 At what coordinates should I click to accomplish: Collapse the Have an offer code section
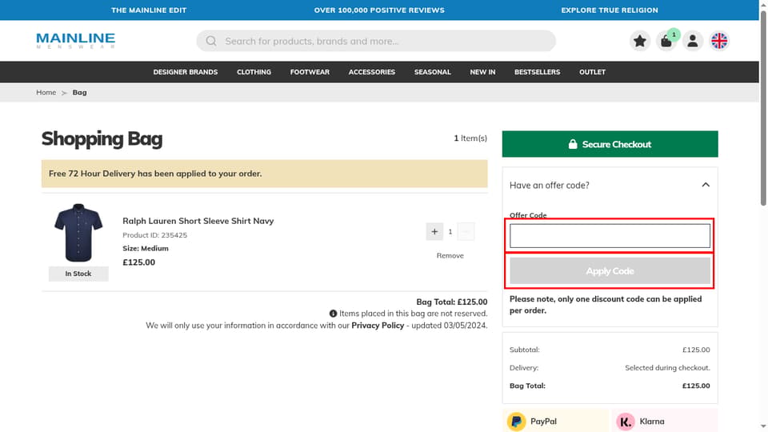[x=706, y=185]
